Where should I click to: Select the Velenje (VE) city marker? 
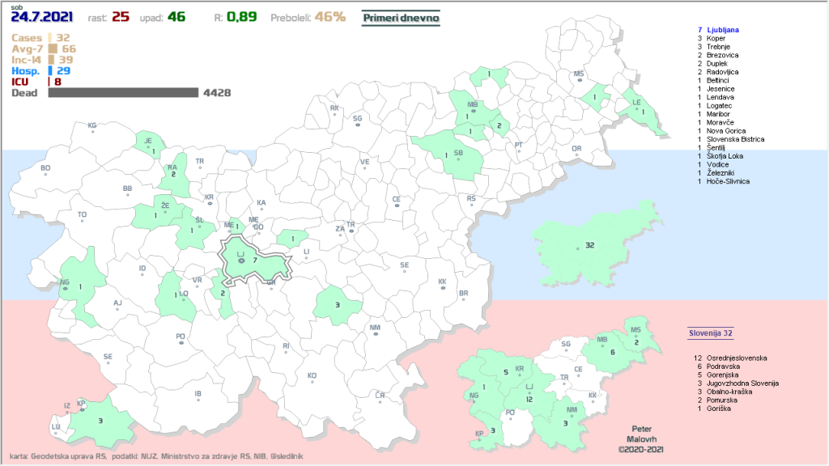point(364,168)
